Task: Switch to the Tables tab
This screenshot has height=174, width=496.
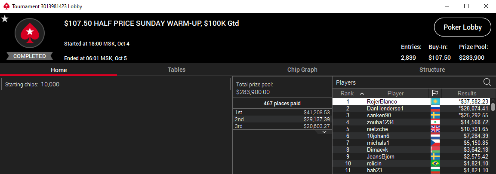Action: pyautogui.click(x=176, y=70)
